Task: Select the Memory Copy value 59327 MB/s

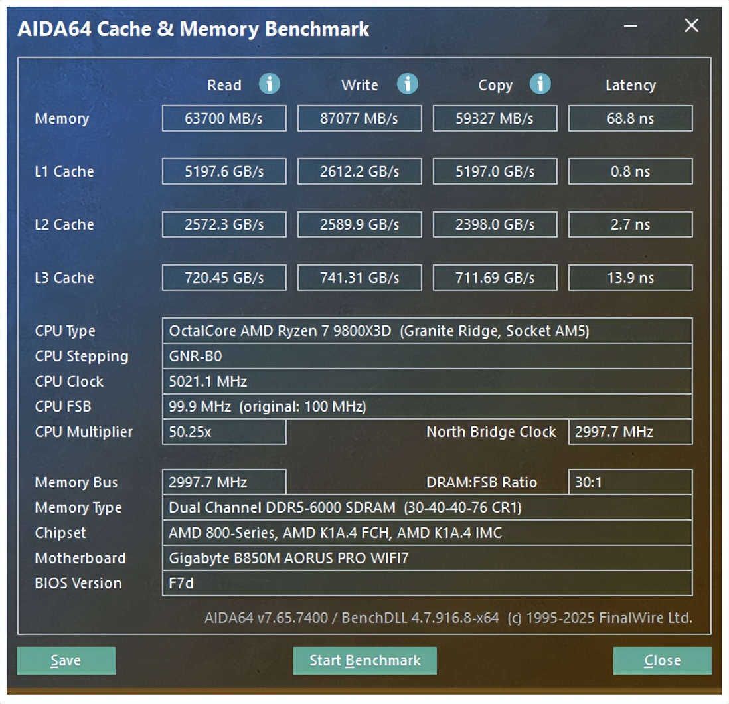Action: click(495, 118)
